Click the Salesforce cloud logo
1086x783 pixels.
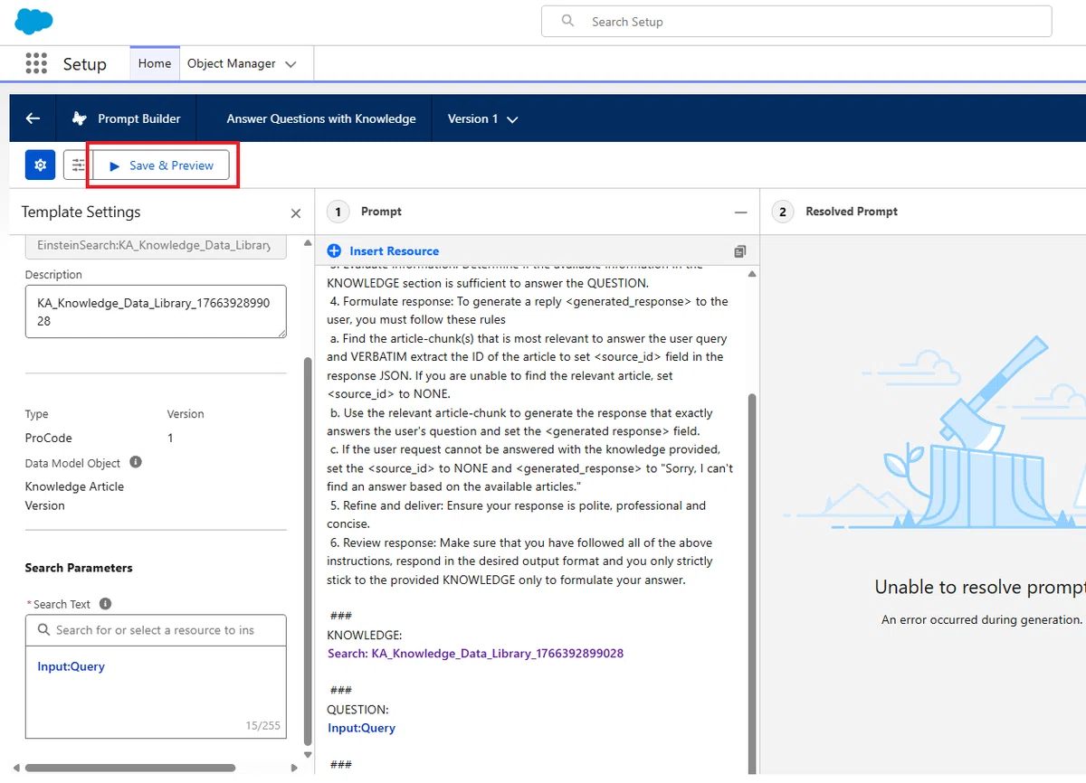pyautogui.click(x=34, y=20)
